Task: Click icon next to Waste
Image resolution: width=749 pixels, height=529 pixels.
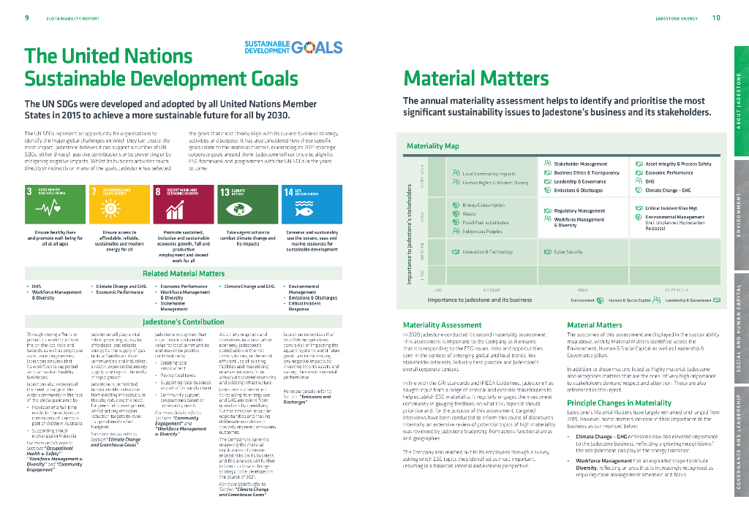Action: pyautogui.click(x=456, y=213)
